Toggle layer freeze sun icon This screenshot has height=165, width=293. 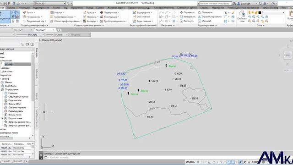point(253,12)
